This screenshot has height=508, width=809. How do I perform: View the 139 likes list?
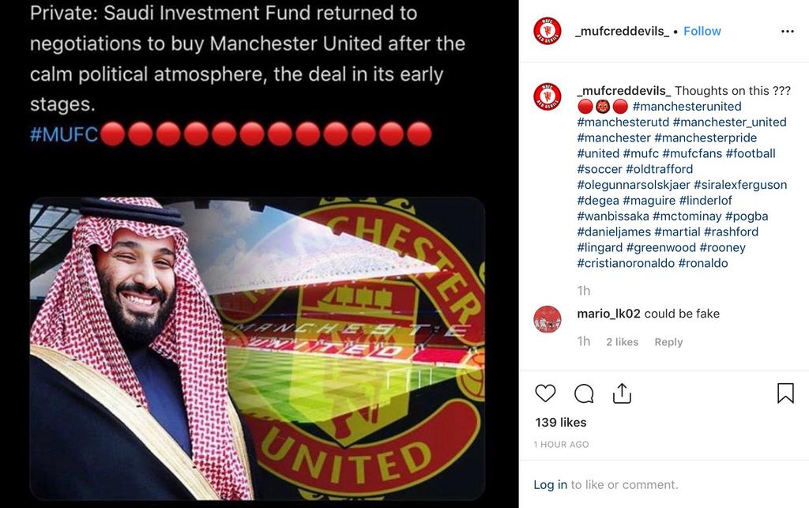pyautogui.click(x=561, y=423)
